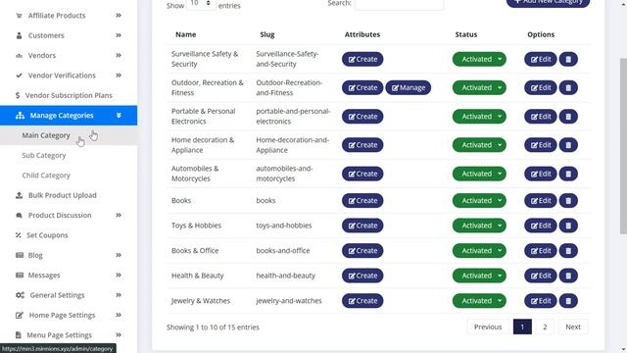Click the Vendor Verifications checkmark icon

19,76
